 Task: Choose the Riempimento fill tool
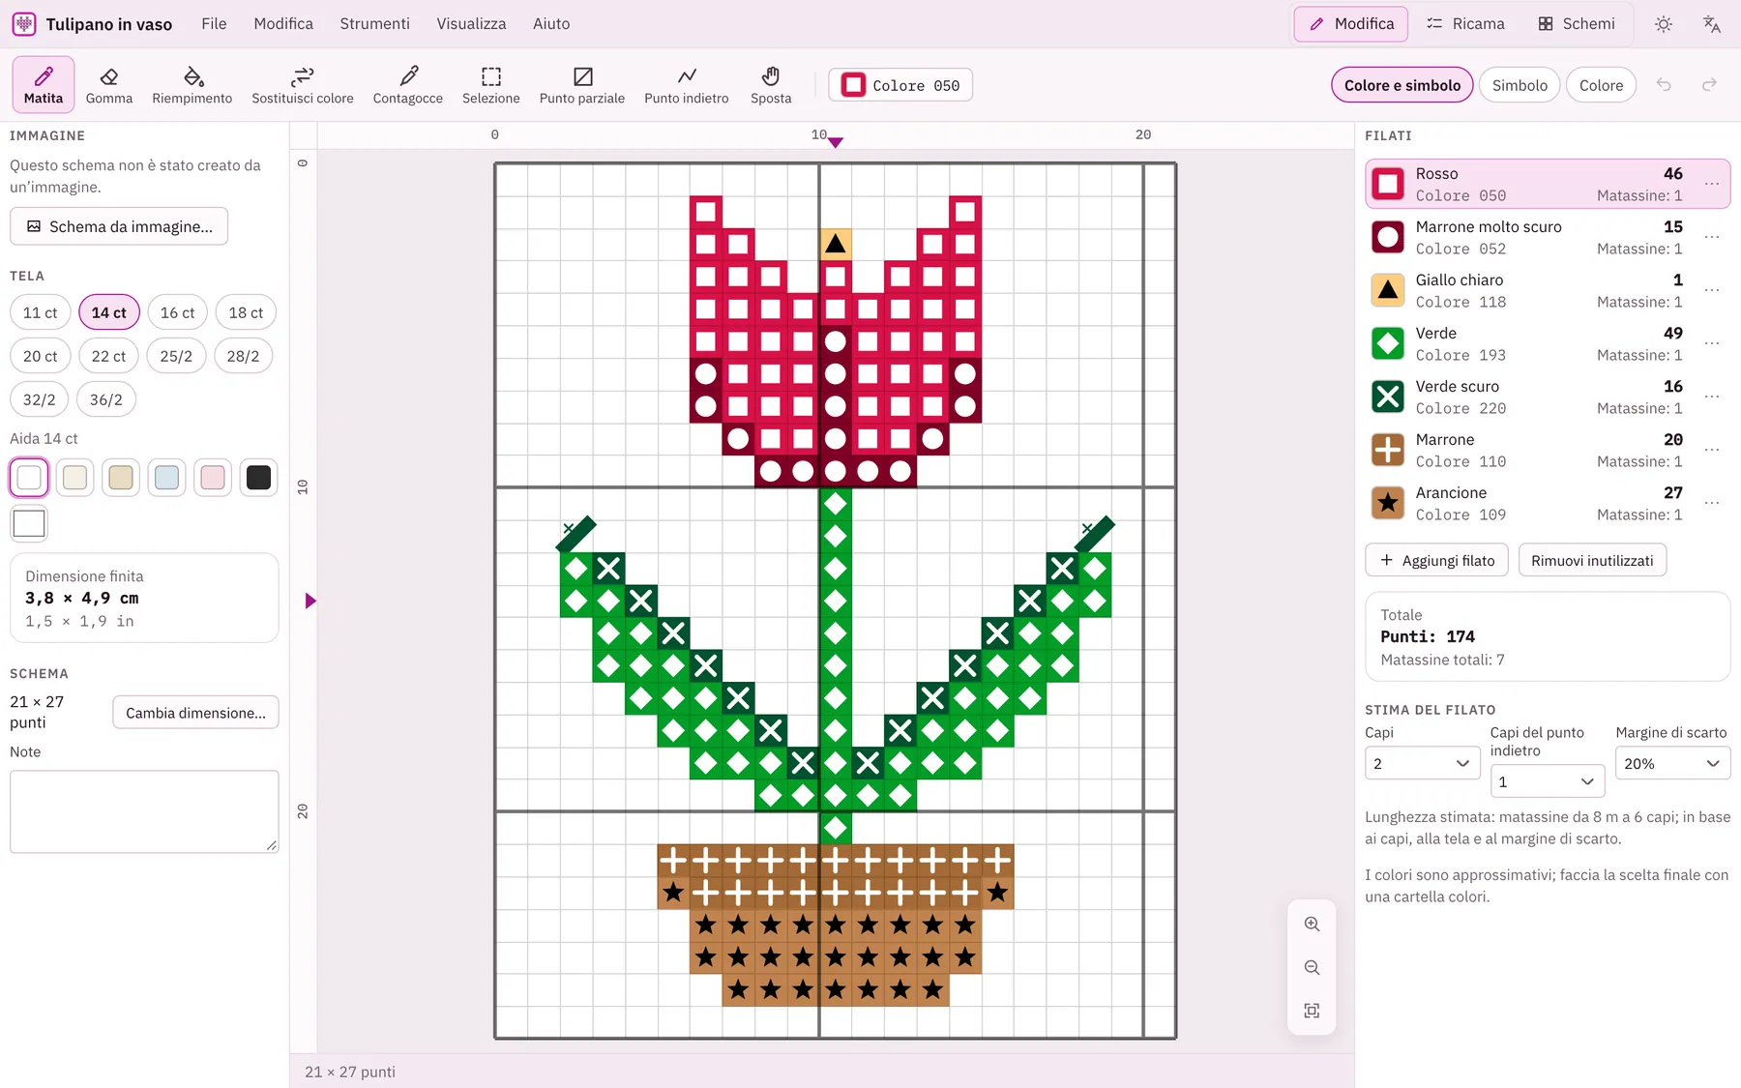click(192, 85)
